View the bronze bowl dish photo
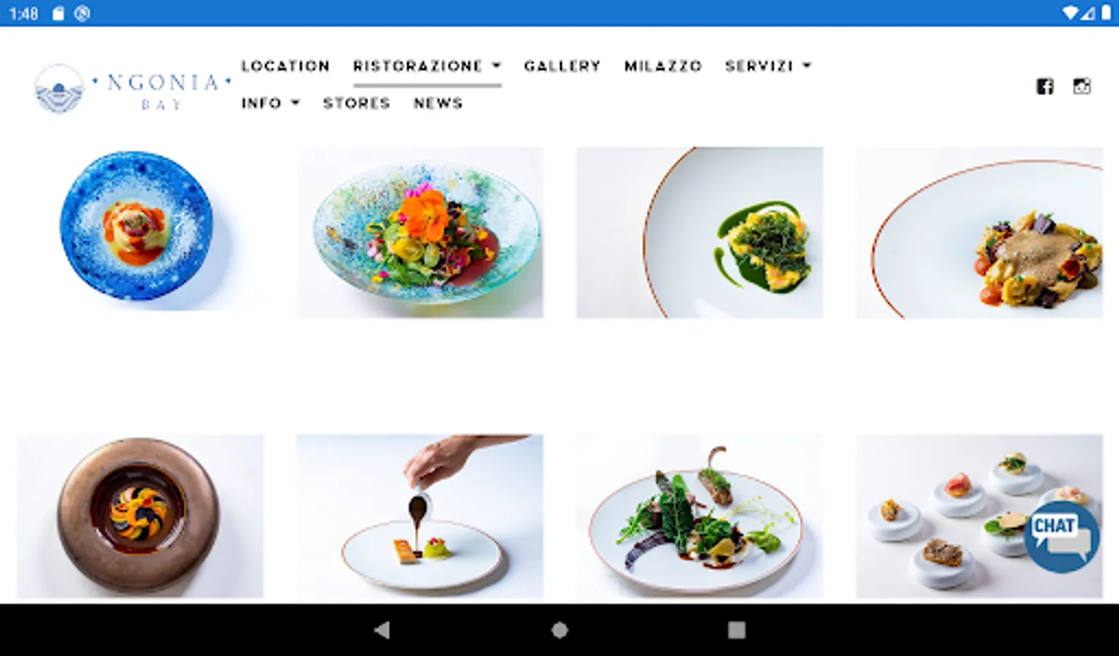The height and width of the screenshot is (656, 1119). pos(140,517)
